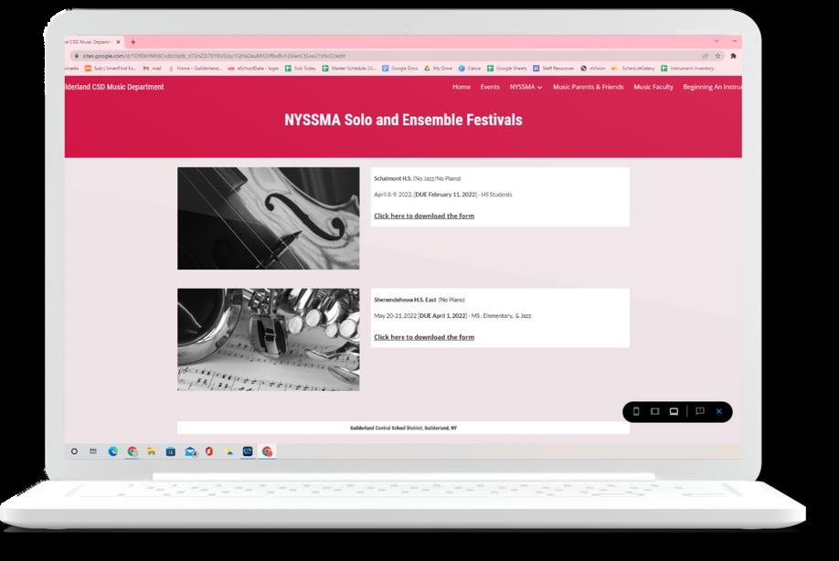The image size is (839, 561).
Task: Select DUE April 1, 2022 text
Action: (x=442, y=316)
